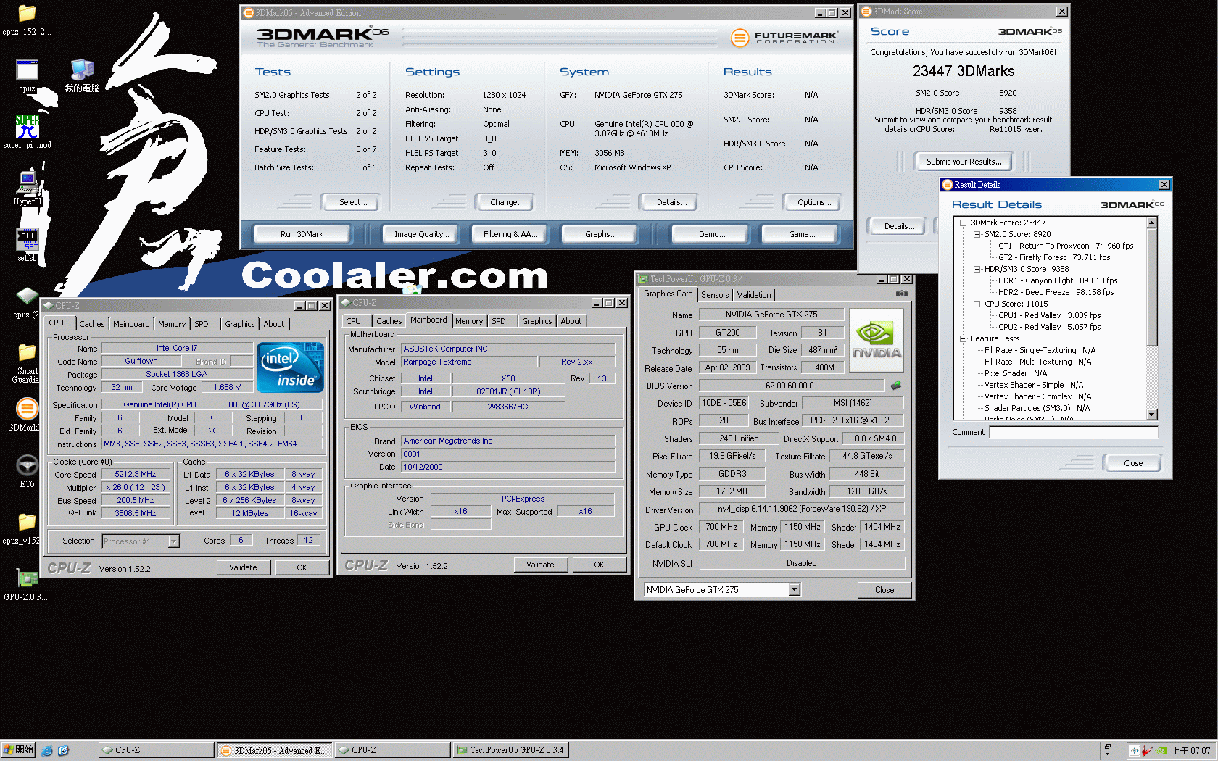The height and width of the screenshot is (761, 1218).
Task: Click the Start button on taskbar
Action: click(18, 750)
